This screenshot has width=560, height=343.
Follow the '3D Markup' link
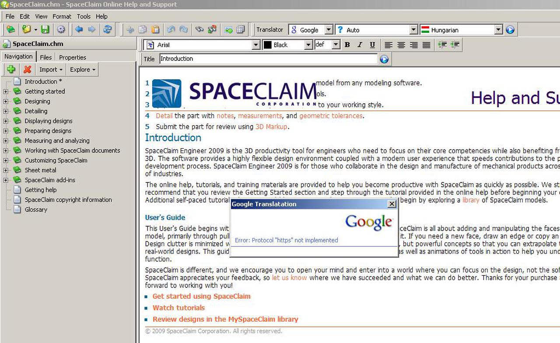click(x=271, y=127)
